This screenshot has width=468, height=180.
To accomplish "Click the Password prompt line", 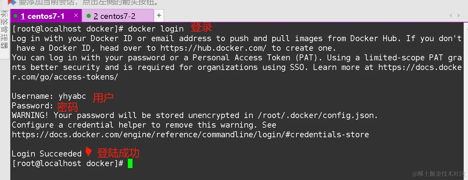I will pos(32,106).
